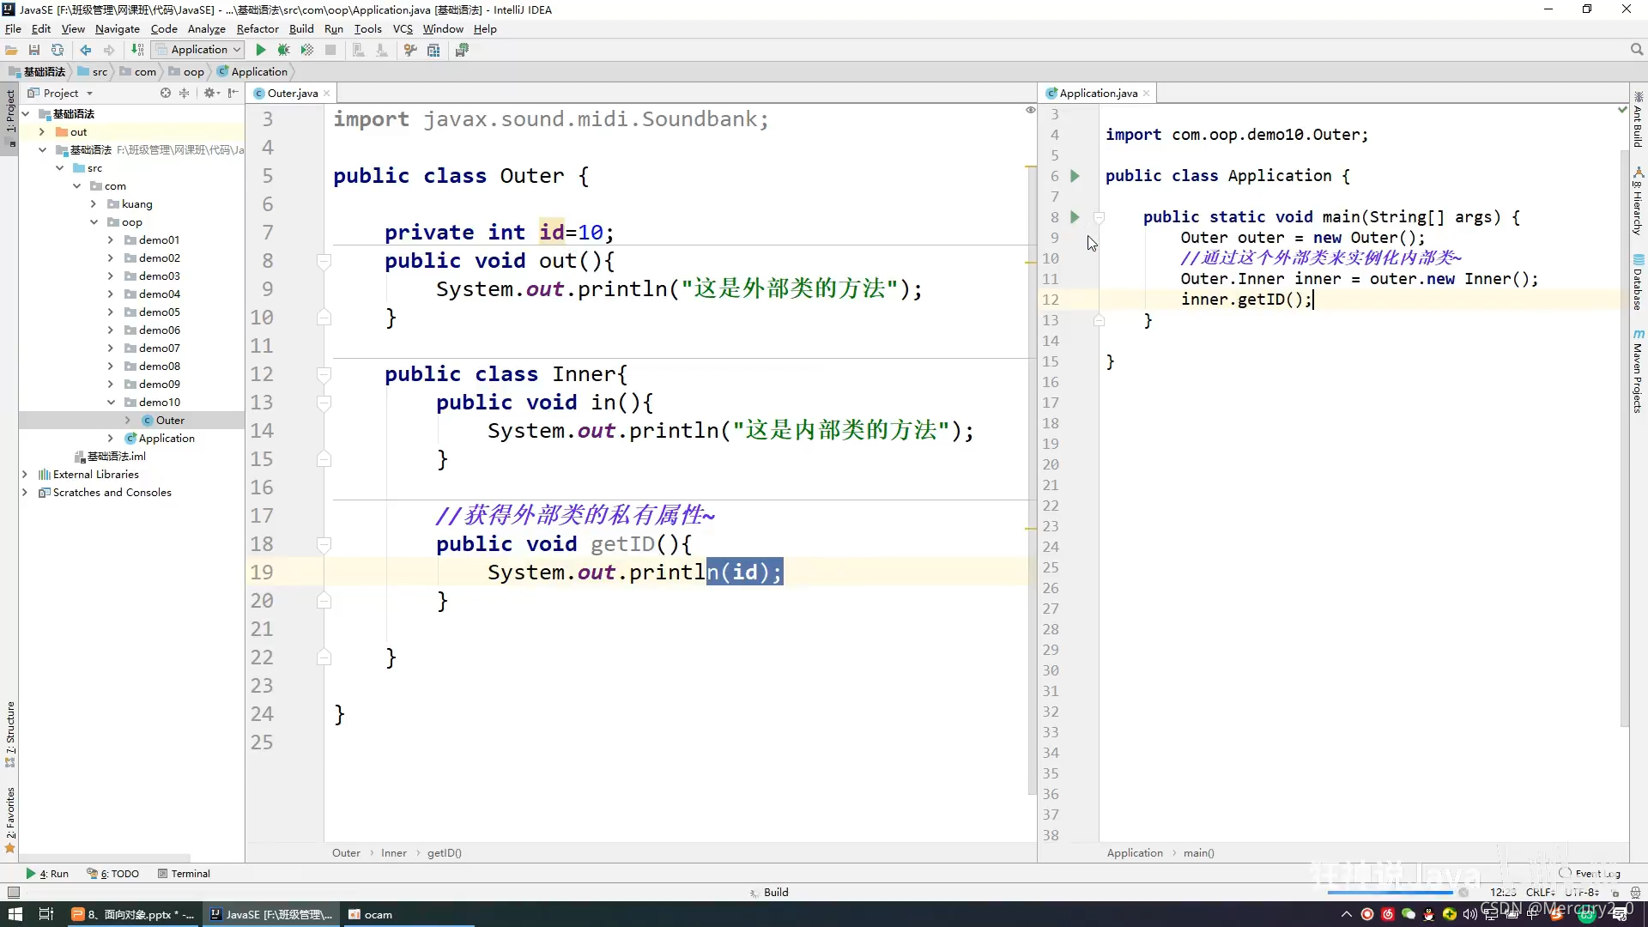The image size is (1648, 927).
Task: Toggle the Ant Build tool window
Action: click(x=1638, y=120)
